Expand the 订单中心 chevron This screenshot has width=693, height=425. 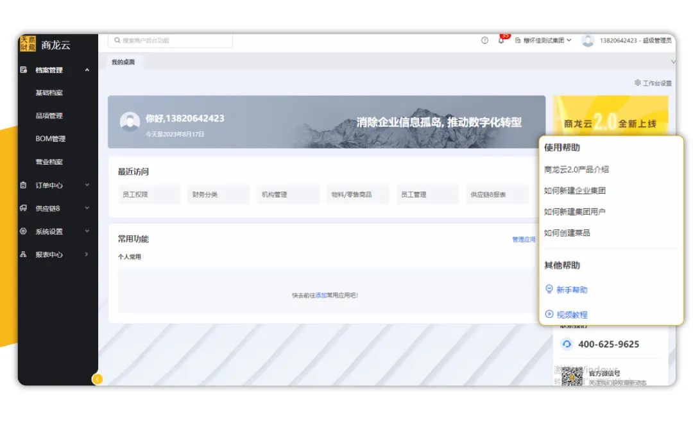(x=87, y=185)
